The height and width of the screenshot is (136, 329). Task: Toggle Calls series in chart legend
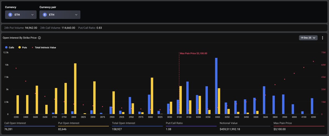(10, 48)
